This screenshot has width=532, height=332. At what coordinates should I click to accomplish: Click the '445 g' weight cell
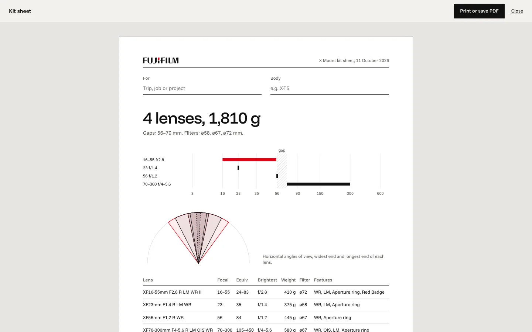coord(290,318)
